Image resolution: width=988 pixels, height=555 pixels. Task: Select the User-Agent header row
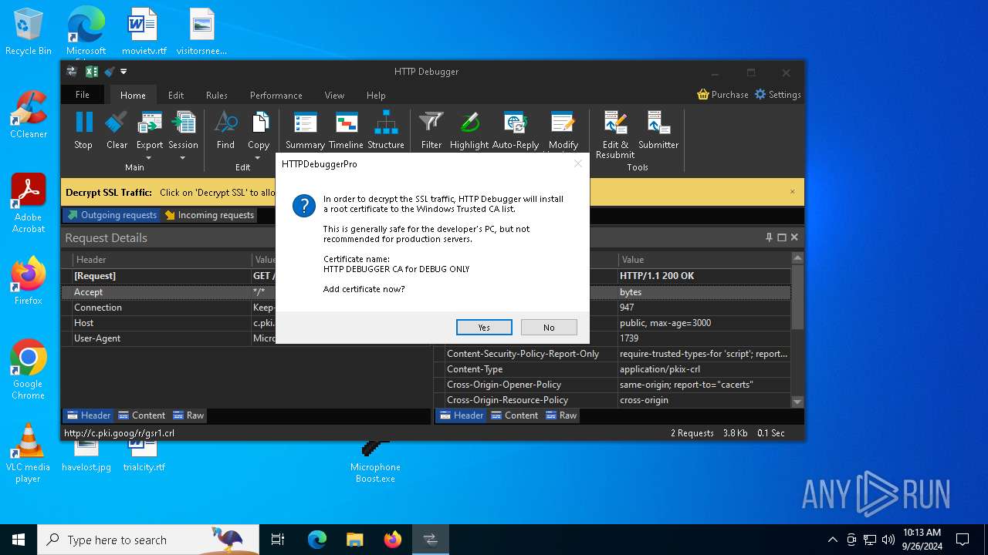click(x=245, y=338)
